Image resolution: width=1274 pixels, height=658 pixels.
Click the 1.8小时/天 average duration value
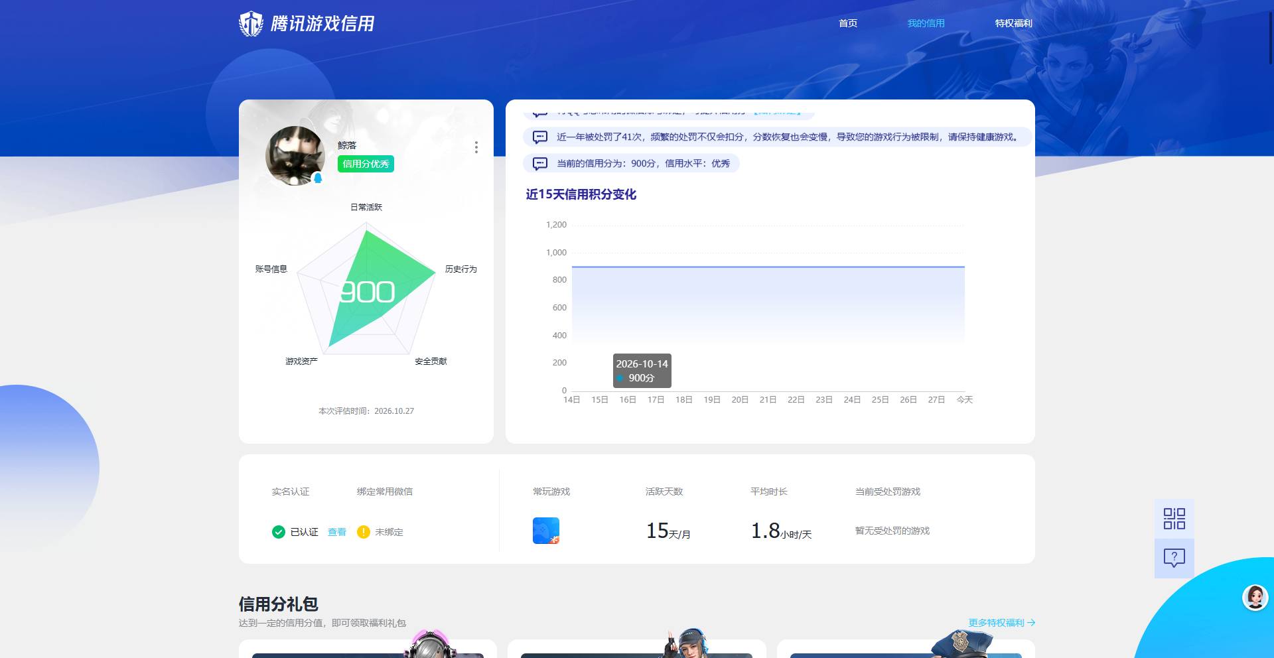click(781, 531)
